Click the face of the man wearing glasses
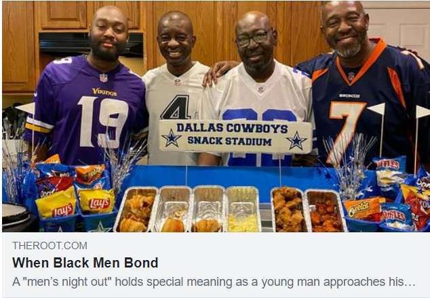Image resolution: width=430 pixels, height=298 pixels. 254,43
